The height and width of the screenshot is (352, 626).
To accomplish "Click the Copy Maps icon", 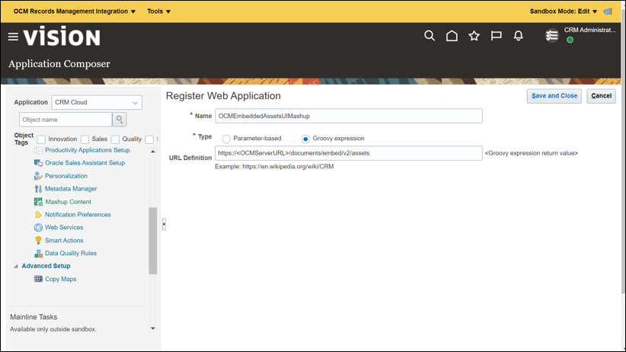I will [x=38, y=279].
